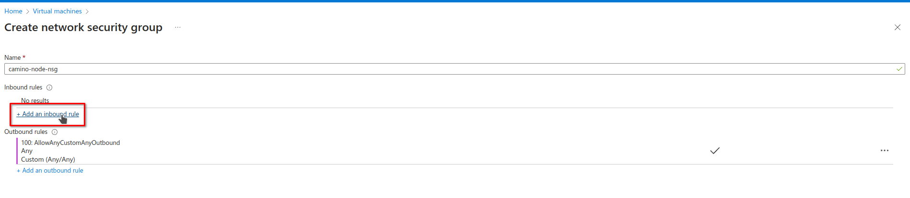Add an inbound rule
The width and height of the screenshot is (910, 198).
click(48, 114)
